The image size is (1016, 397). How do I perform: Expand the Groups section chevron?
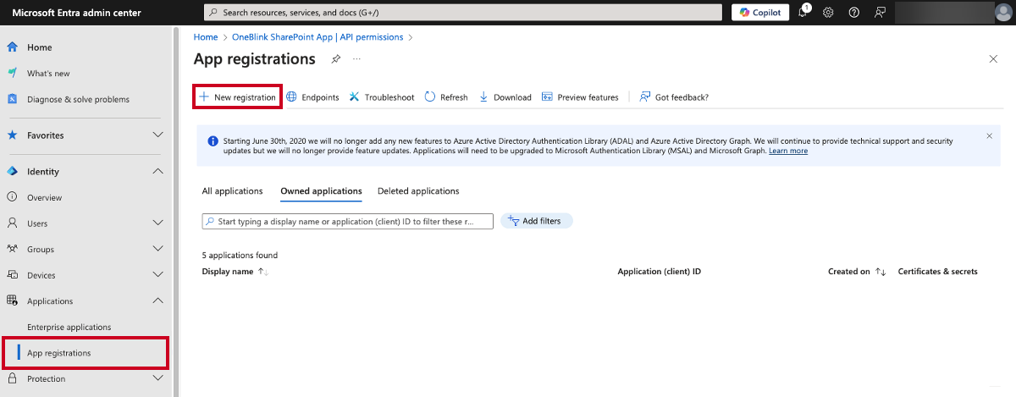tap(157, 250)
